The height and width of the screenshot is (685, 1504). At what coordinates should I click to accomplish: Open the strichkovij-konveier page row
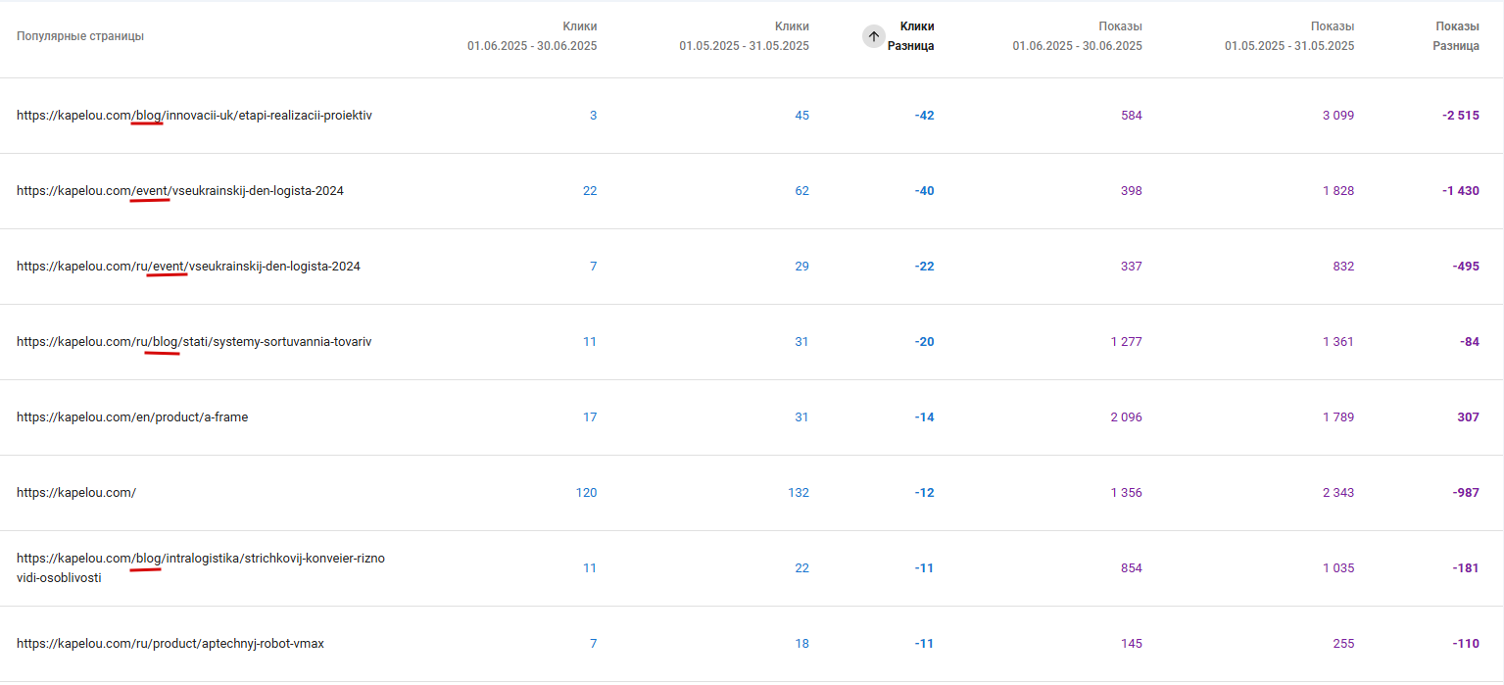point(752,568)
